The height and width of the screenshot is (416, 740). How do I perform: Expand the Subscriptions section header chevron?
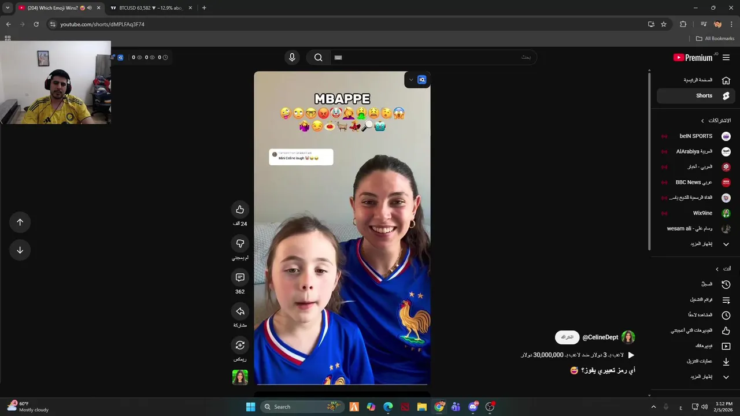(702, 121)
